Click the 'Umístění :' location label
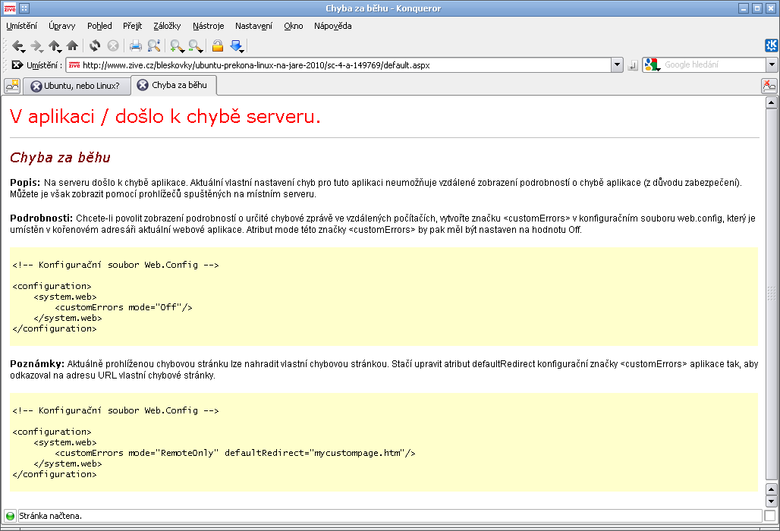Screen dimensions: 780x531 point(44,65)
